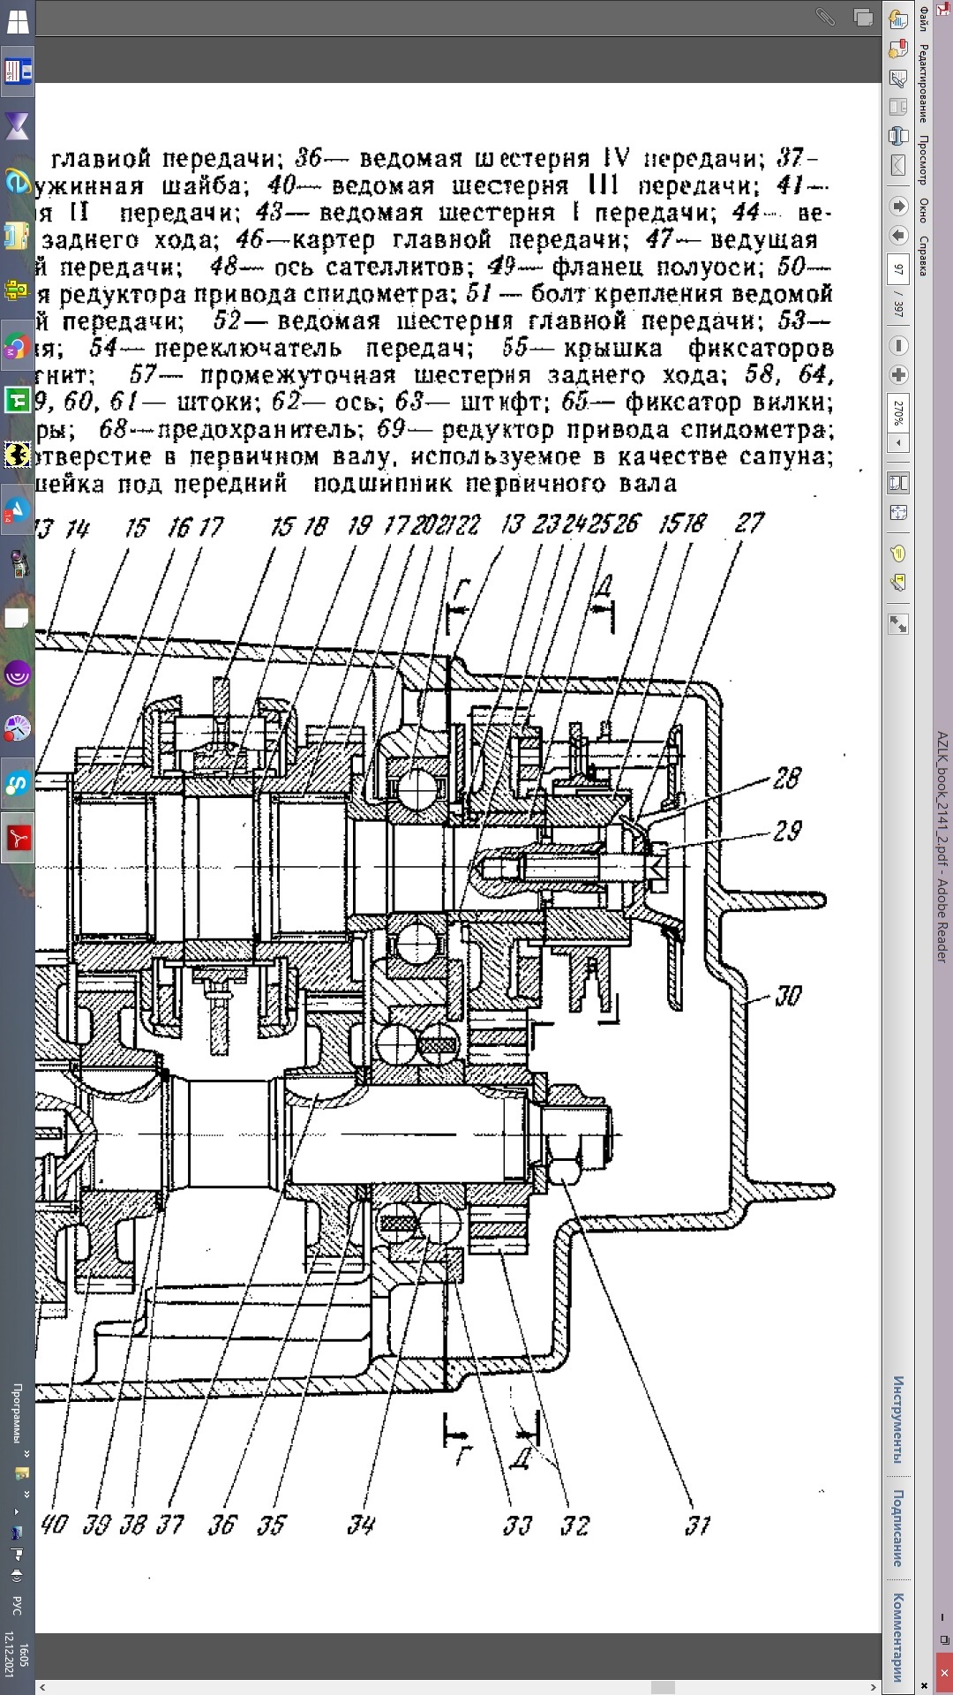953x1695 pixels.
Task: Click the page number field showing 97
Action: [898, 268]
